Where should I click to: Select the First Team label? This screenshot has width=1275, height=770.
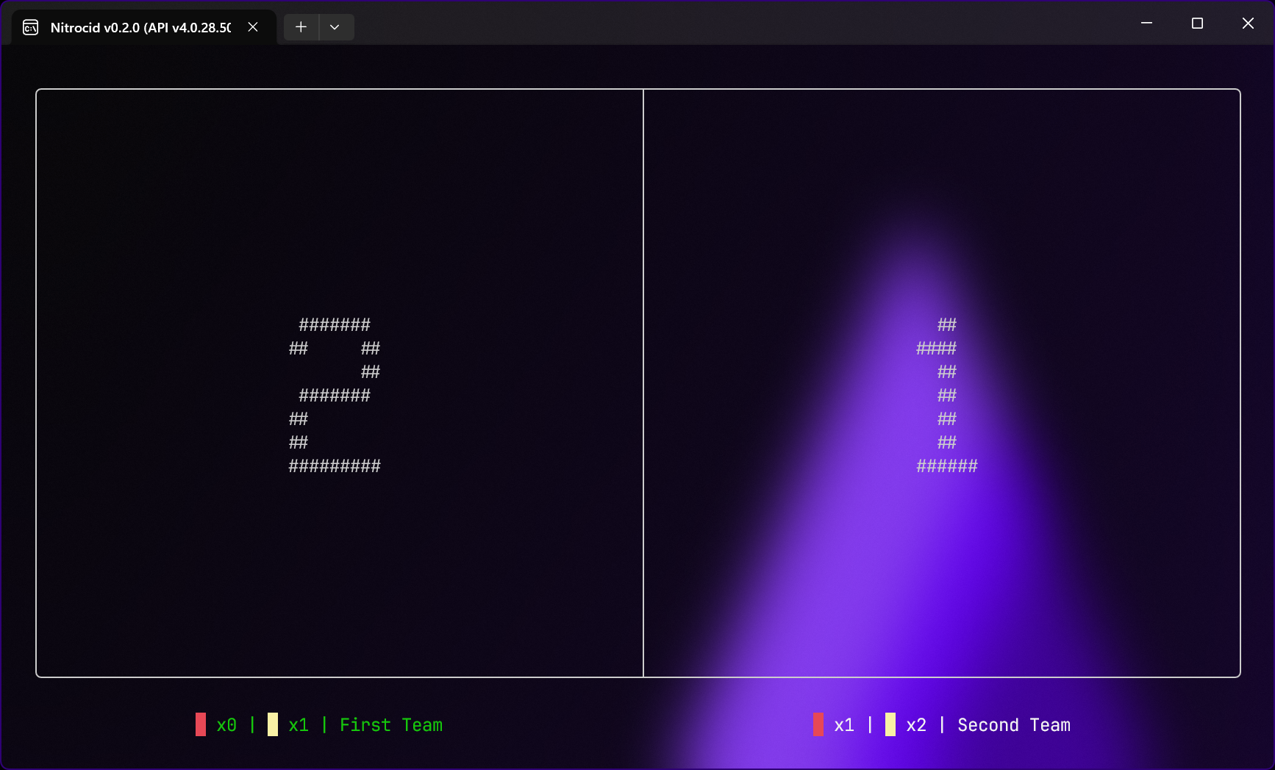391,725
